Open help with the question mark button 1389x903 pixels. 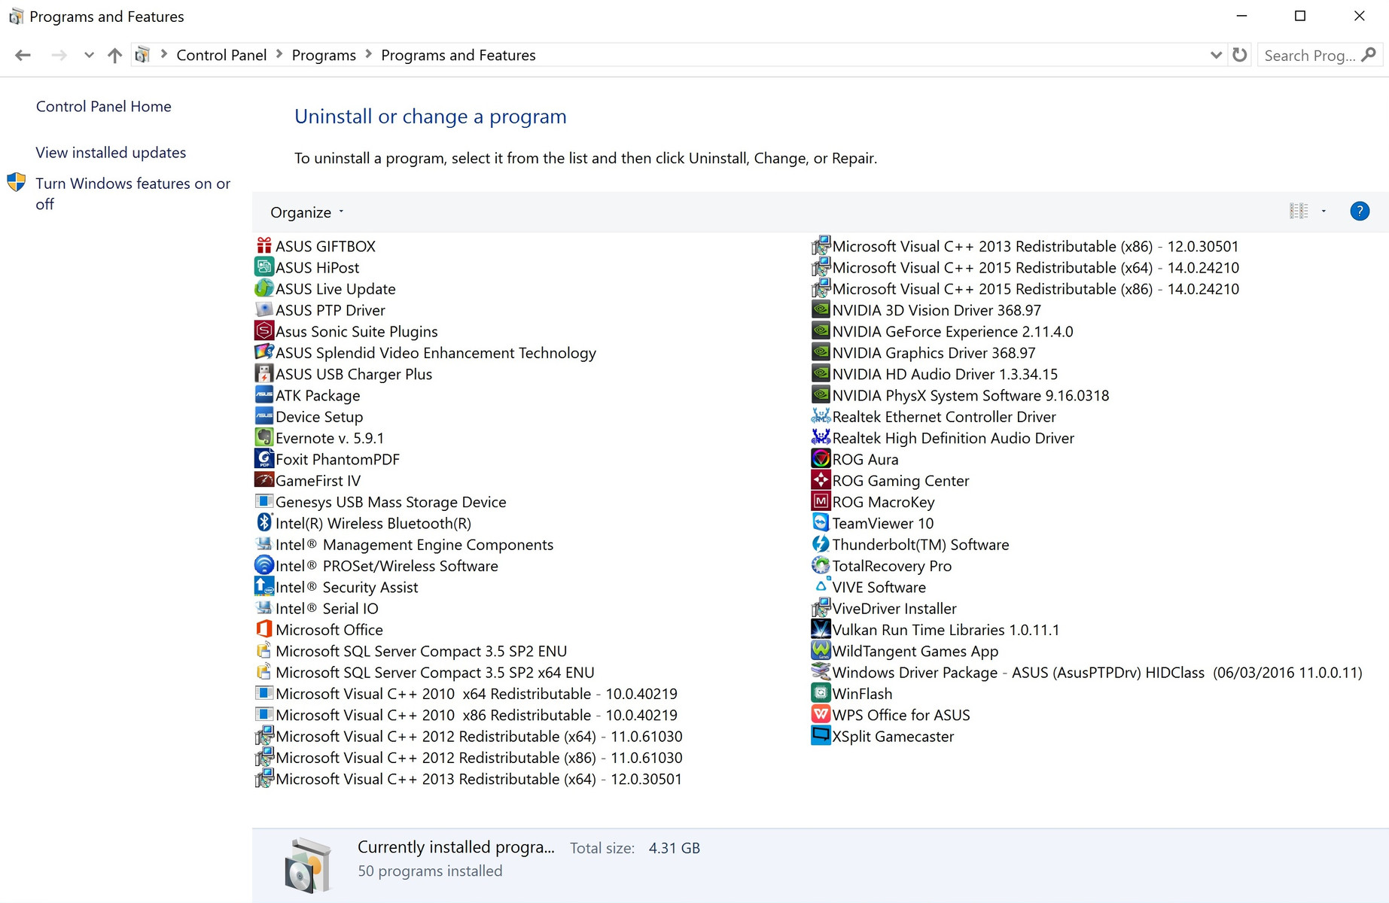[1360, 211]
